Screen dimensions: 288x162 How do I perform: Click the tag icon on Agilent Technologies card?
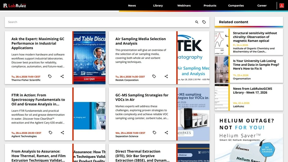pos(50,132)
